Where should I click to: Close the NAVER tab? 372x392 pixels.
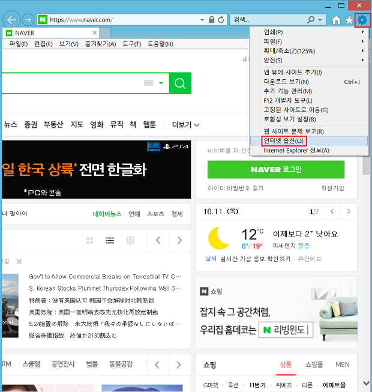point(95,33)
